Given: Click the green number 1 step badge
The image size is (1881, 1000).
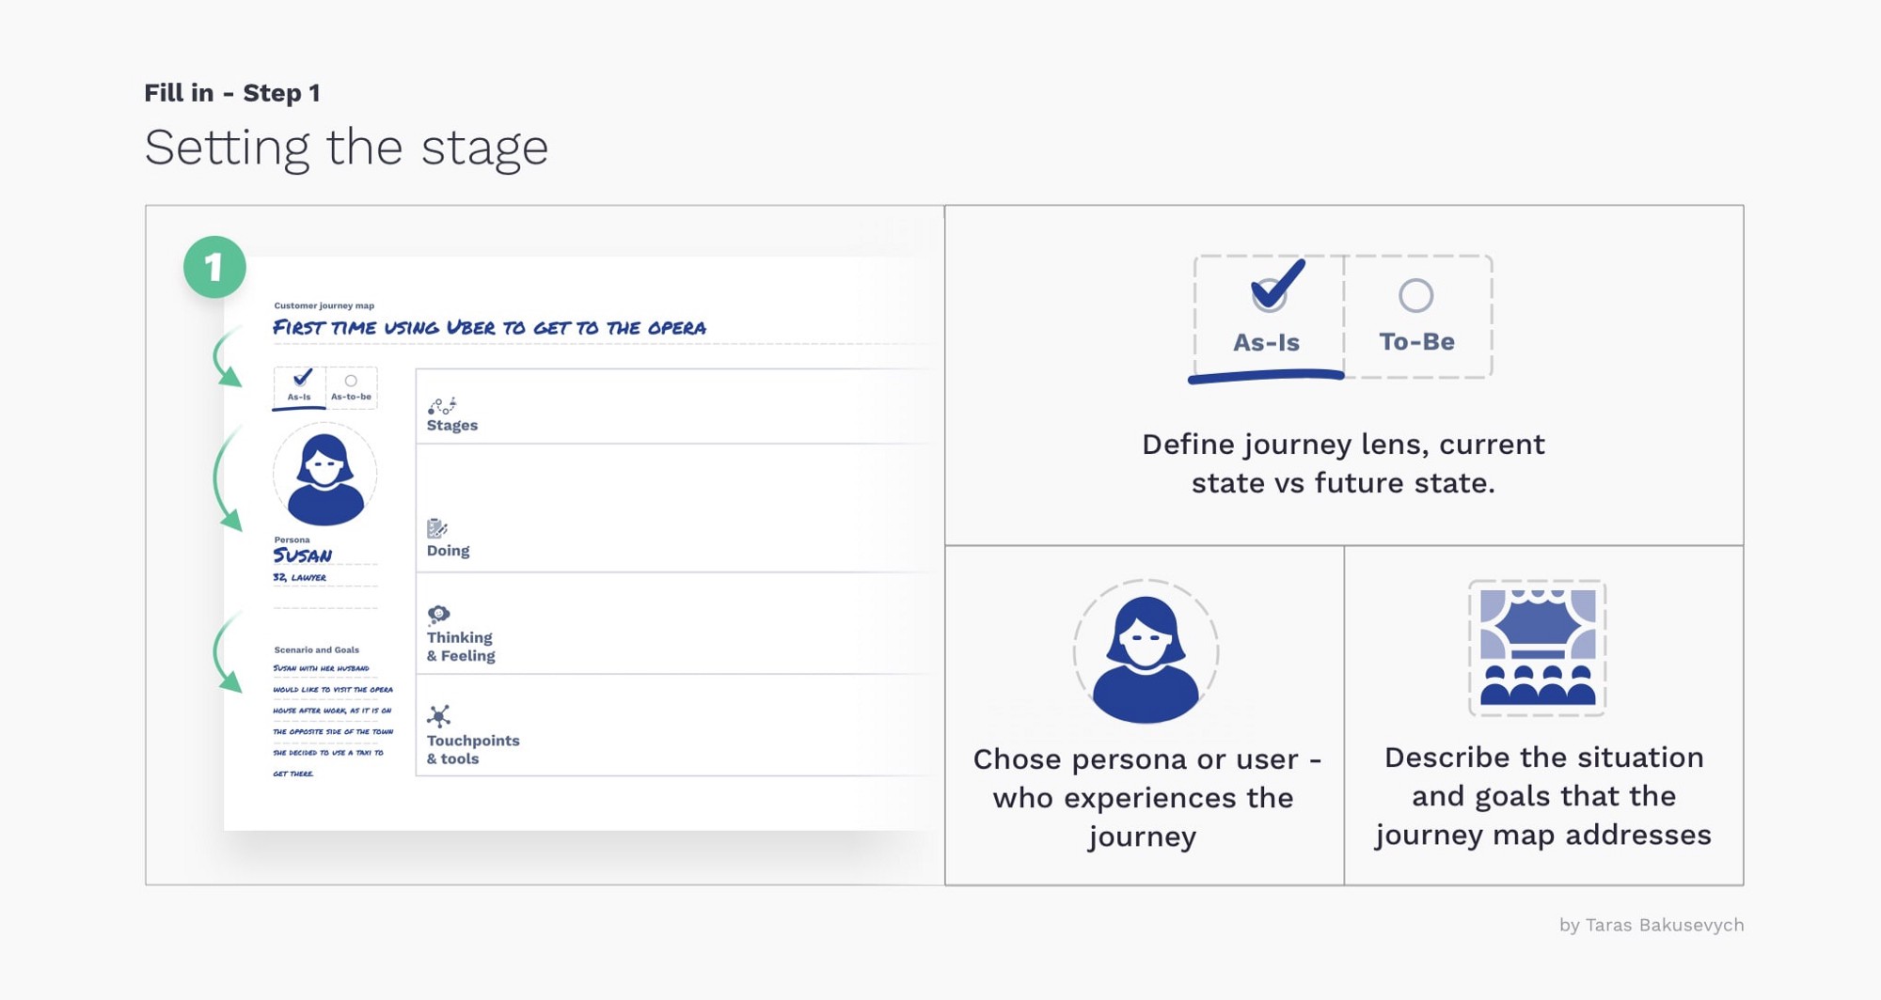Looking at the screenshot, I should (x=214, y=267).
